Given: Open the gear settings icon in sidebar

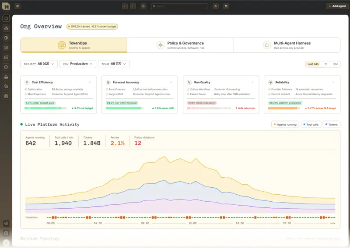Looking at the screenshot, I should 6,223.
